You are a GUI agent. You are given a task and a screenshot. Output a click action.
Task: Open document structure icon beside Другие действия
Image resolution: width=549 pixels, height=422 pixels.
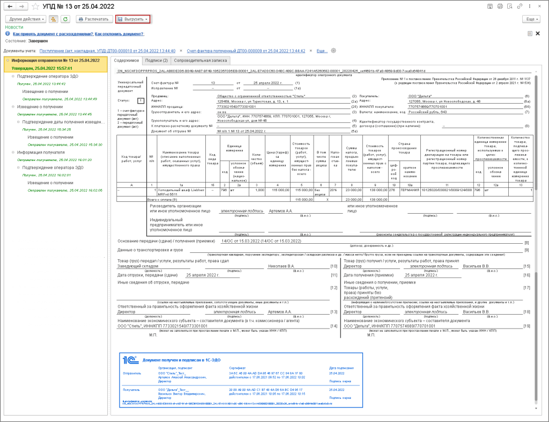tap(54, 19)
